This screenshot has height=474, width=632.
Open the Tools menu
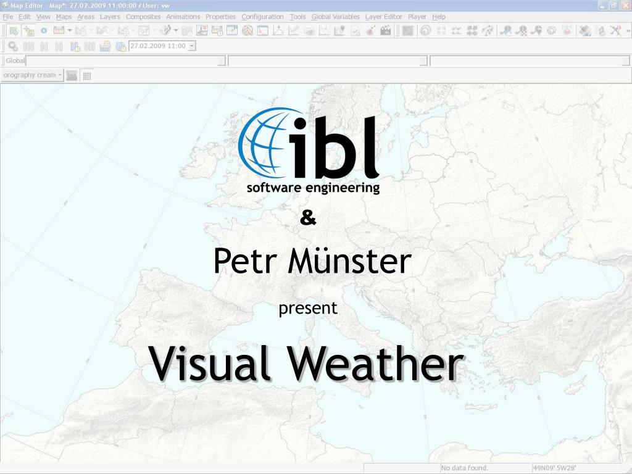[x=297, y=17]
